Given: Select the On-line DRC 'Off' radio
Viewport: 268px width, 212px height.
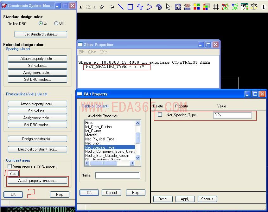Looking at the screenshot, I should coord(56,23).
